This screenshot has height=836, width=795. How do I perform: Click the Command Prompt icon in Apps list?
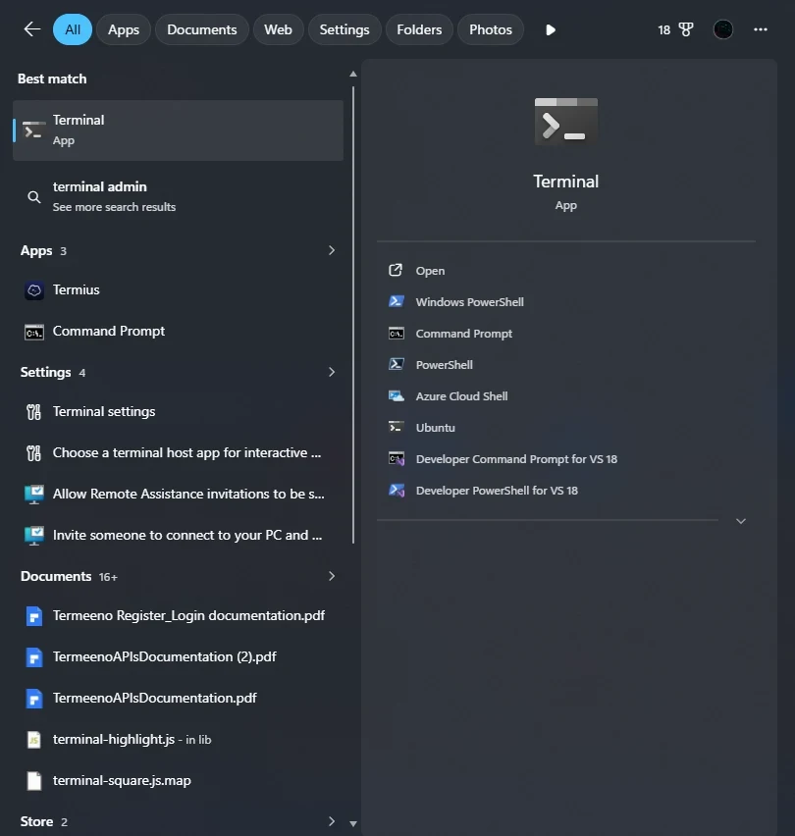[x=34, y=332]
